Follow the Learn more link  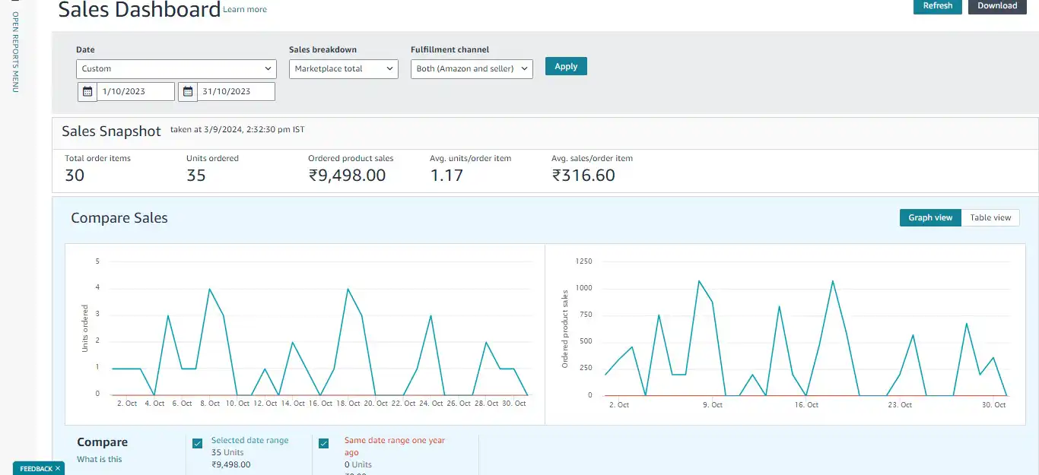[245, 10]
